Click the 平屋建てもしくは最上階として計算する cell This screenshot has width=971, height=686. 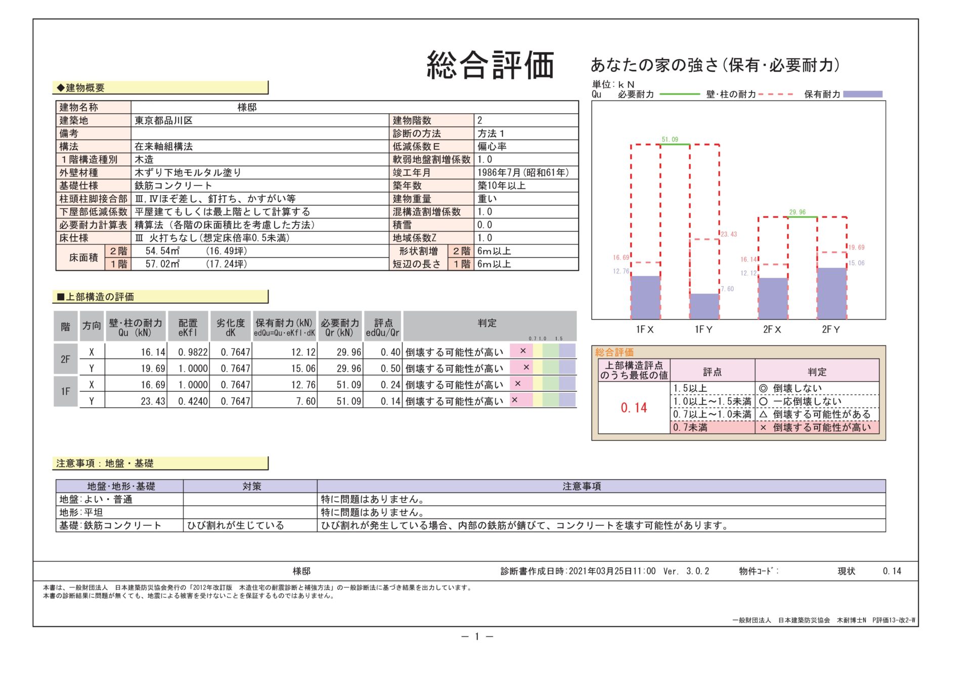tap(259, 212)
